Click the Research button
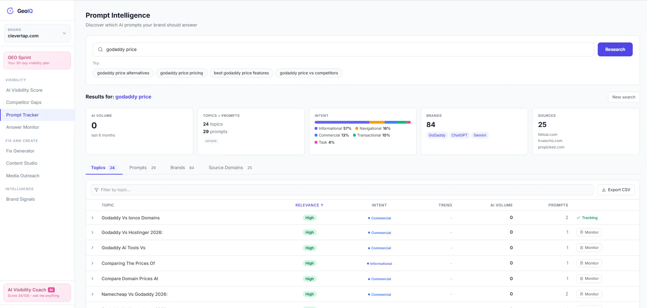The width and height of the screenshot is (647, 308). point(615,50)
